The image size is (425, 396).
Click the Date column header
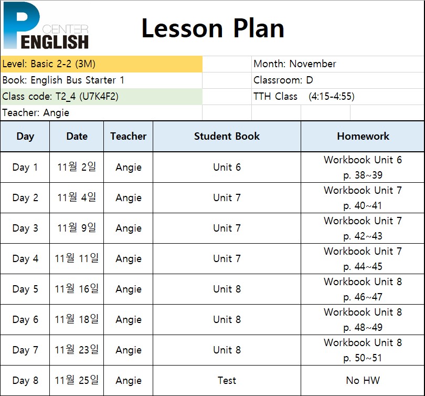click(77, 136)
